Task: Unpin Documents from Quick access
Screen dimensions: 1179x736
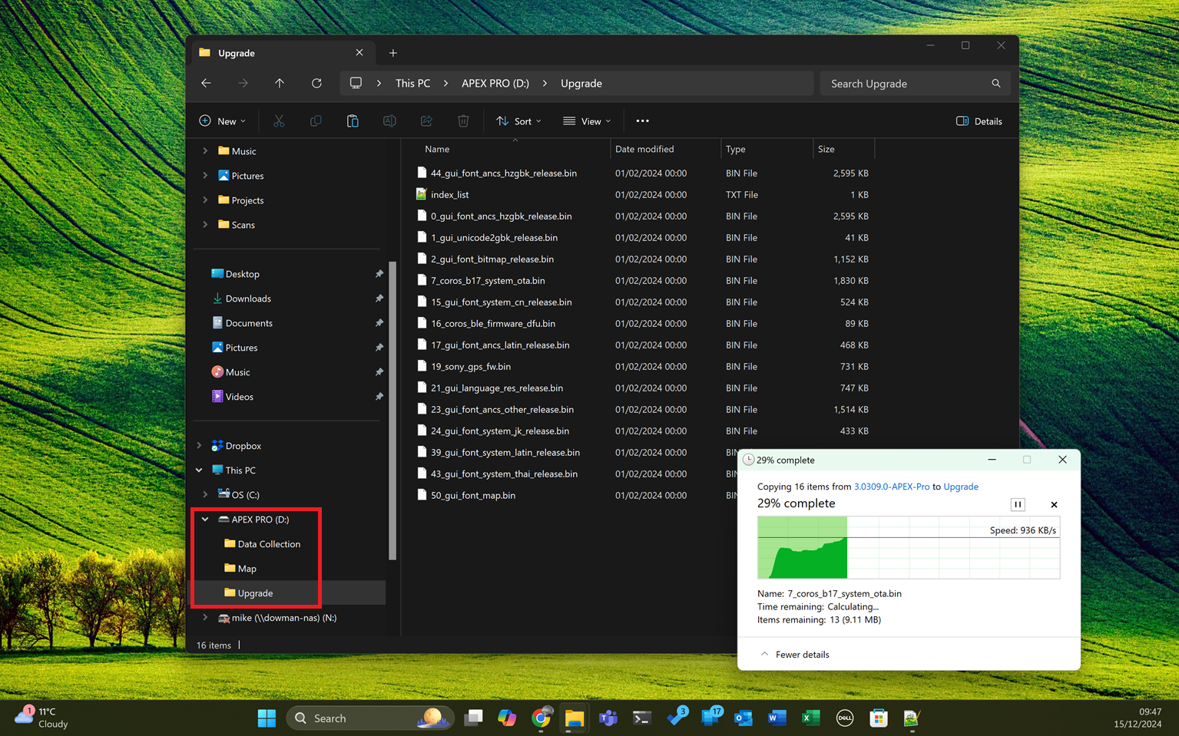Action: click(379, 323)
